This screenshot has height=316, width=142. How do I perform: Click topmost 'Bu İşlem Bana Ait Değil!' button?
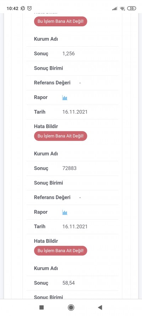click(x=61, y=21)
